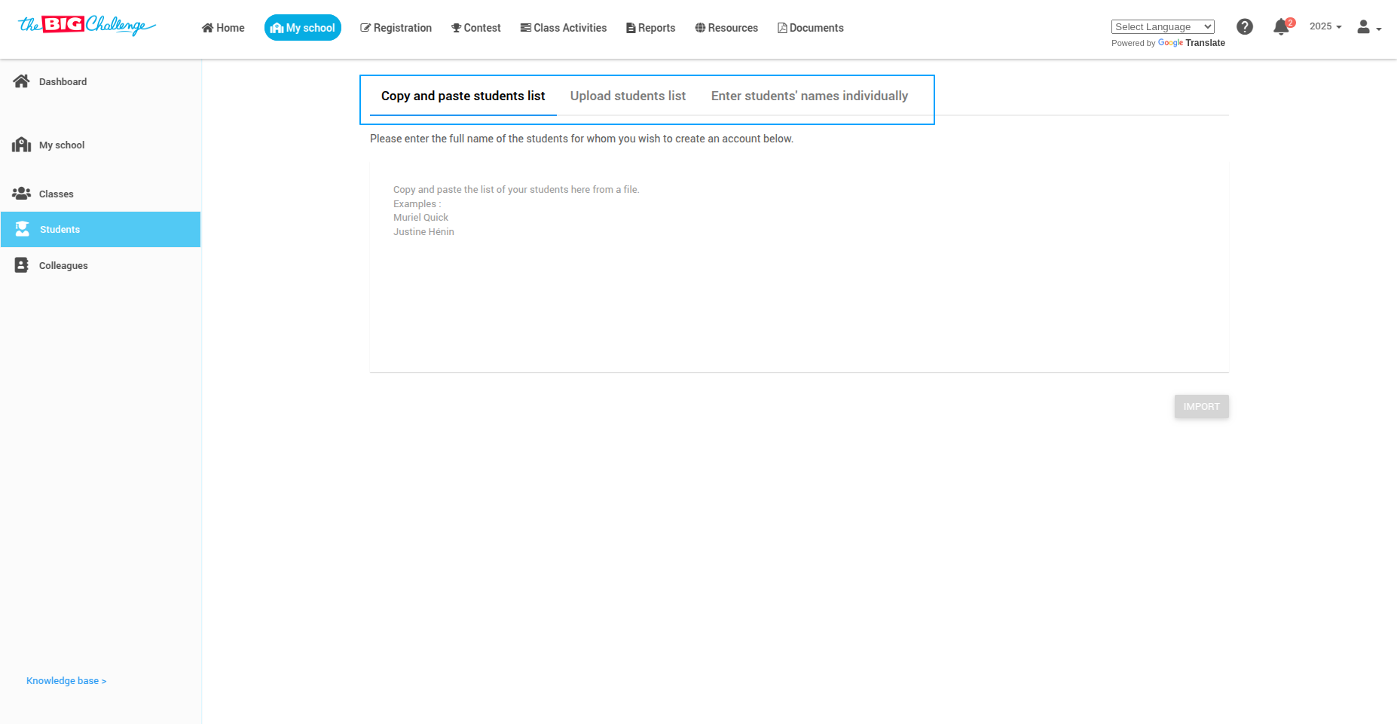The height and width of the screenshot is (724, 1397).
Task: Select Students in the sidebar
Action: [100, 229]
